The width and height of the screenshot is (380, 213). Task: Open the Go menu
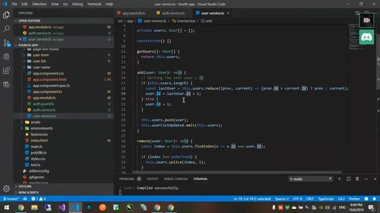coord(65,4)
